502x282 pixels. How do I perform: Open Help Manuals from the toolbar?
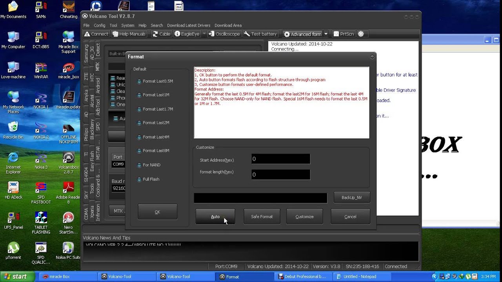(129, 34)
